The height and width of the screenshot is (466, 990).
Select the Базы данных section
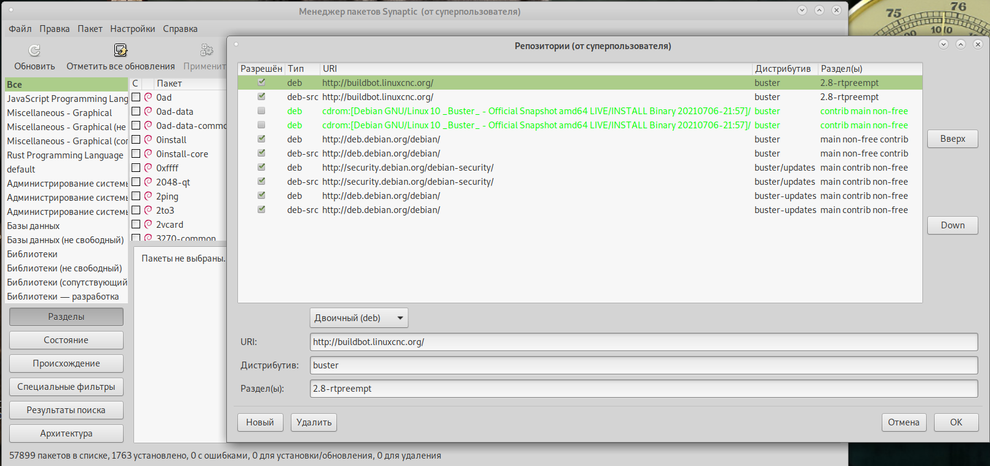66,226
